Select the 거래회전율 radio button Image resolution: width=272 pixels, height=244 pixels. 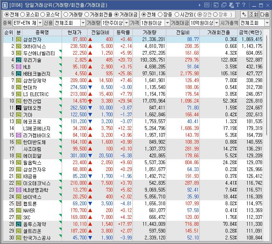pos(87,14)
